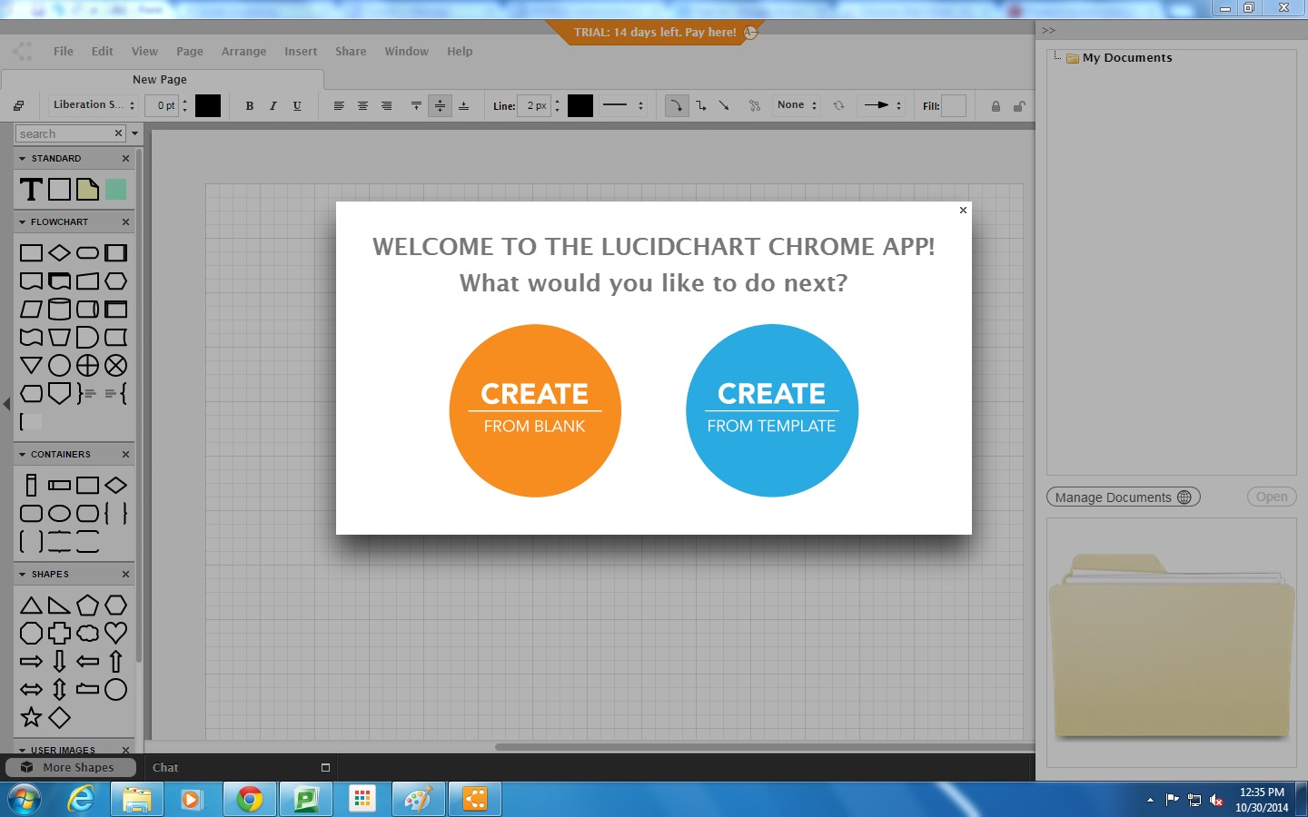Select the Shapes right arrow icon
Viewport: 1308px width, 817px height.
[x=31, y=661]
